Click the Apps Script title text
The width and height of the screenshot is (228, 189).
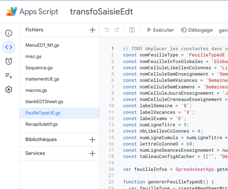coord(39,12)
